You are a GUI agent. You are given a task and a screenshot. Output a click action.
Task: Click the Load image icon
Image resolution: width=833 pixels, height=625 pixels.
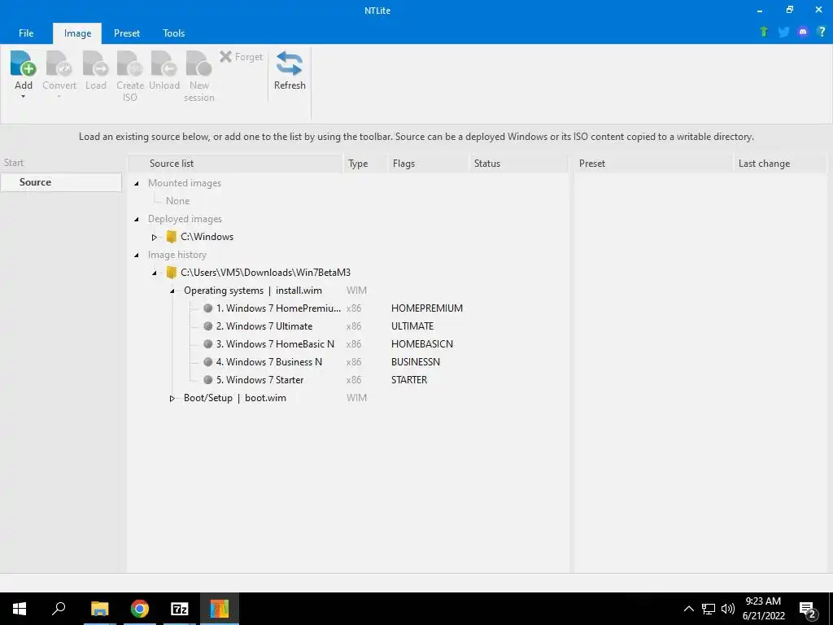pyautogui.click(x=96, y=63)
